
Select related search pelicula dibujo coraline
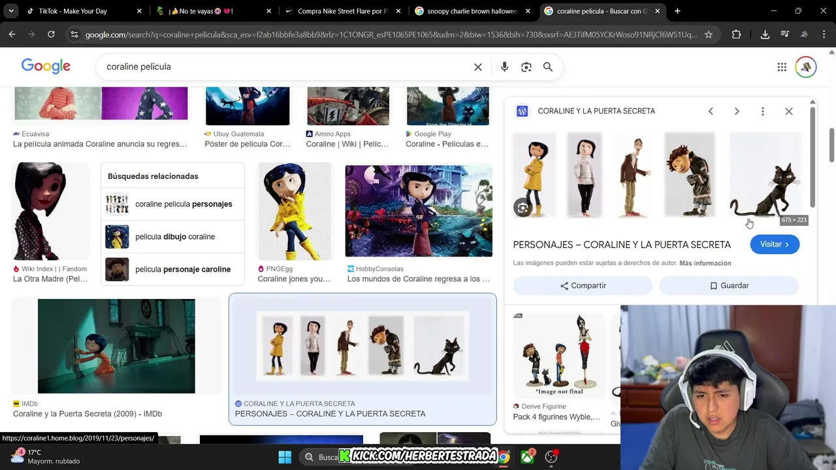coord(172,236)
